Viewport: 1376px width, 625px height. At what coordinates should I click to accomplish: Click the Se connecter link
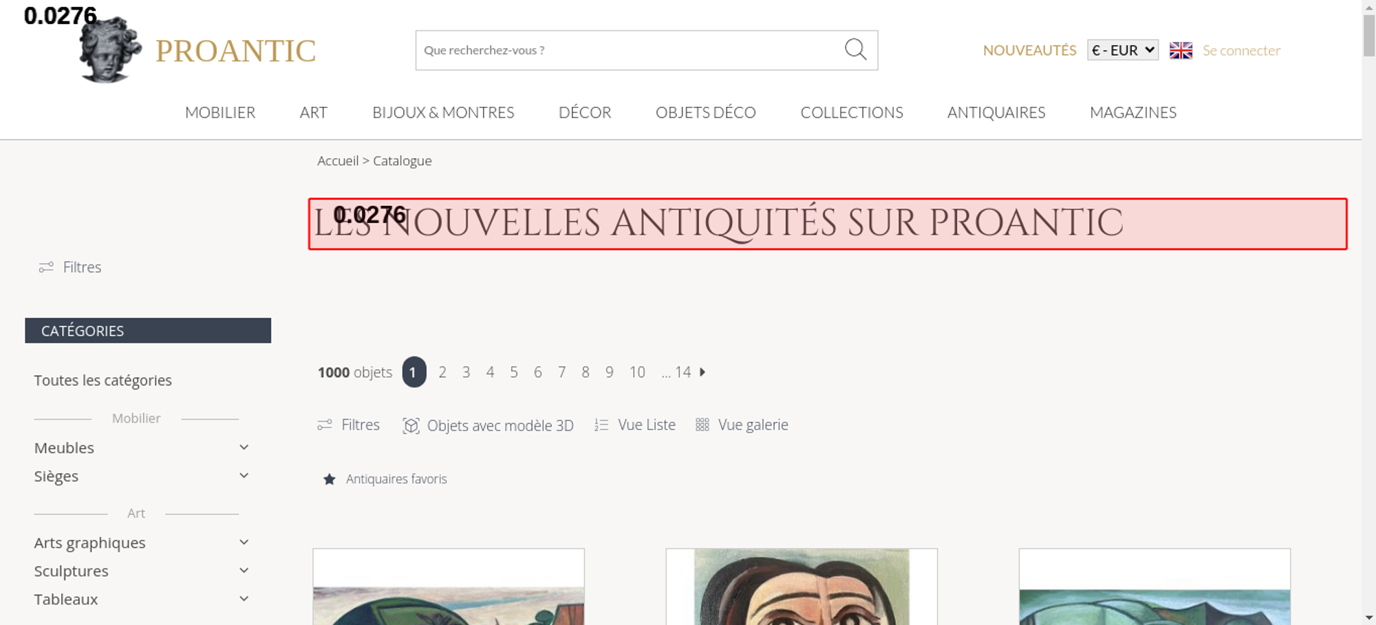click(x=1241, y=50)
